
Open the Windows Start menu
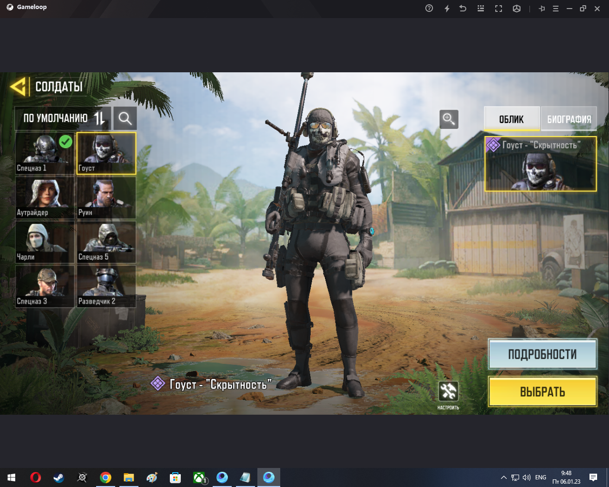pos(11,477)
